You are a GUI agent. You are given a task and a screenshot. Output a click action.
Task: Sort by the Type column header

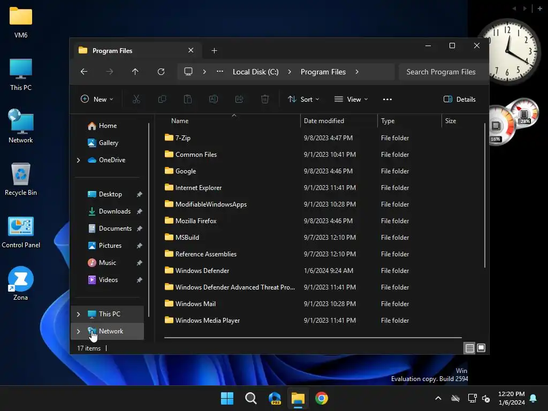(388, 121)
